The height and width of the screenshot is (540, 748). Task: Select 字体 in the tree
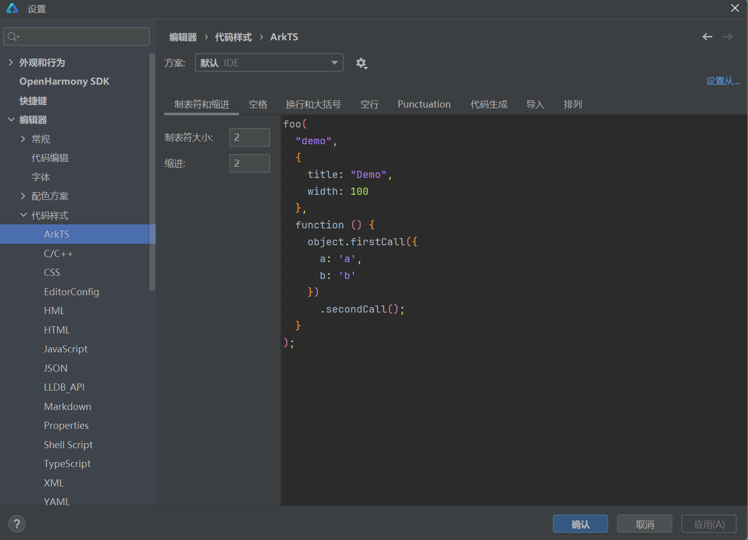coord(41,177)
